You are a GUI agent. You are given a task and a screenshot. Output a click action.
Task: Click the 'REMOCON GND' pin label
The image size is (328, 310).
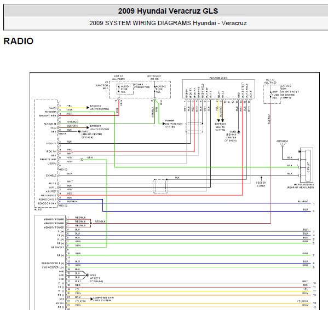pos(47,203)
